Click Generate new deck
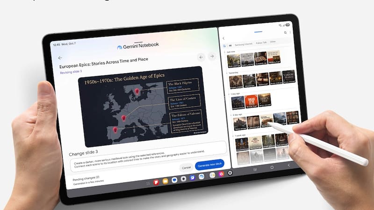The image size is (374, 210). [x=209, y=165]
